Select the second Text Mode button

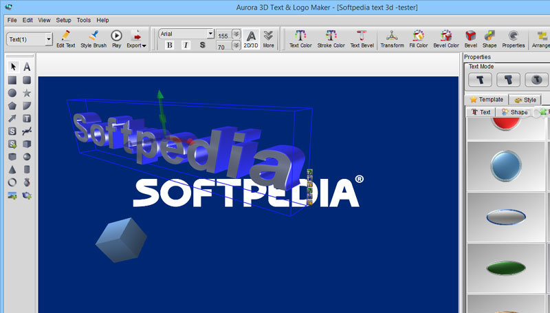point(508,80)
